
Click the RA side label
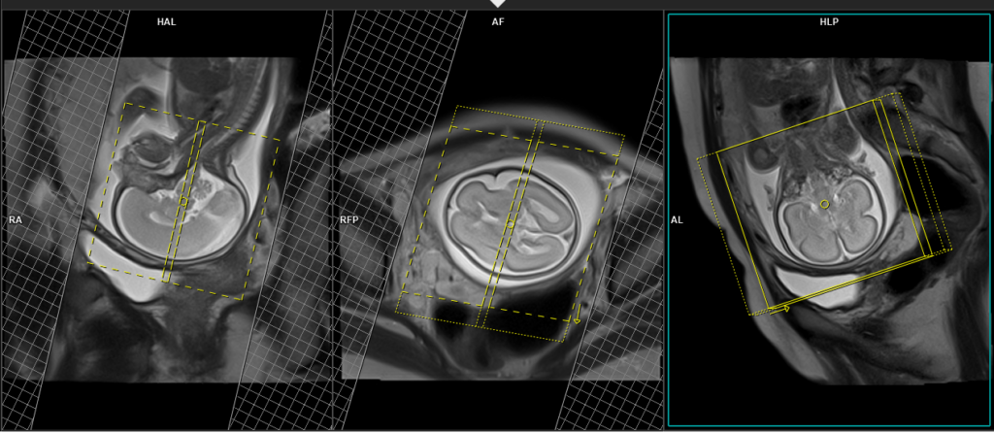click(16, 220)
